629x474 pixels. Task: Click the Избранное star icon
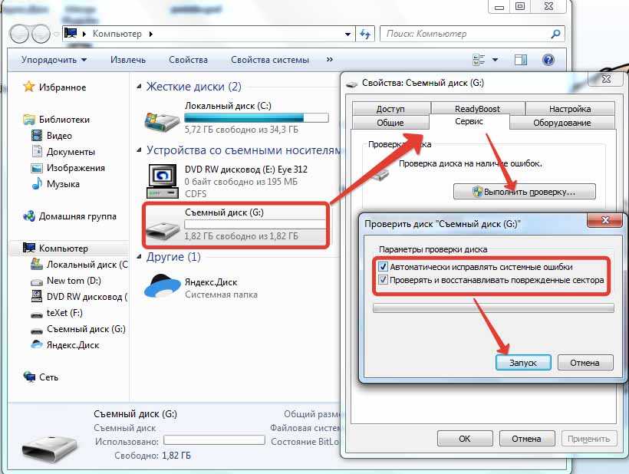coord(29,87)
